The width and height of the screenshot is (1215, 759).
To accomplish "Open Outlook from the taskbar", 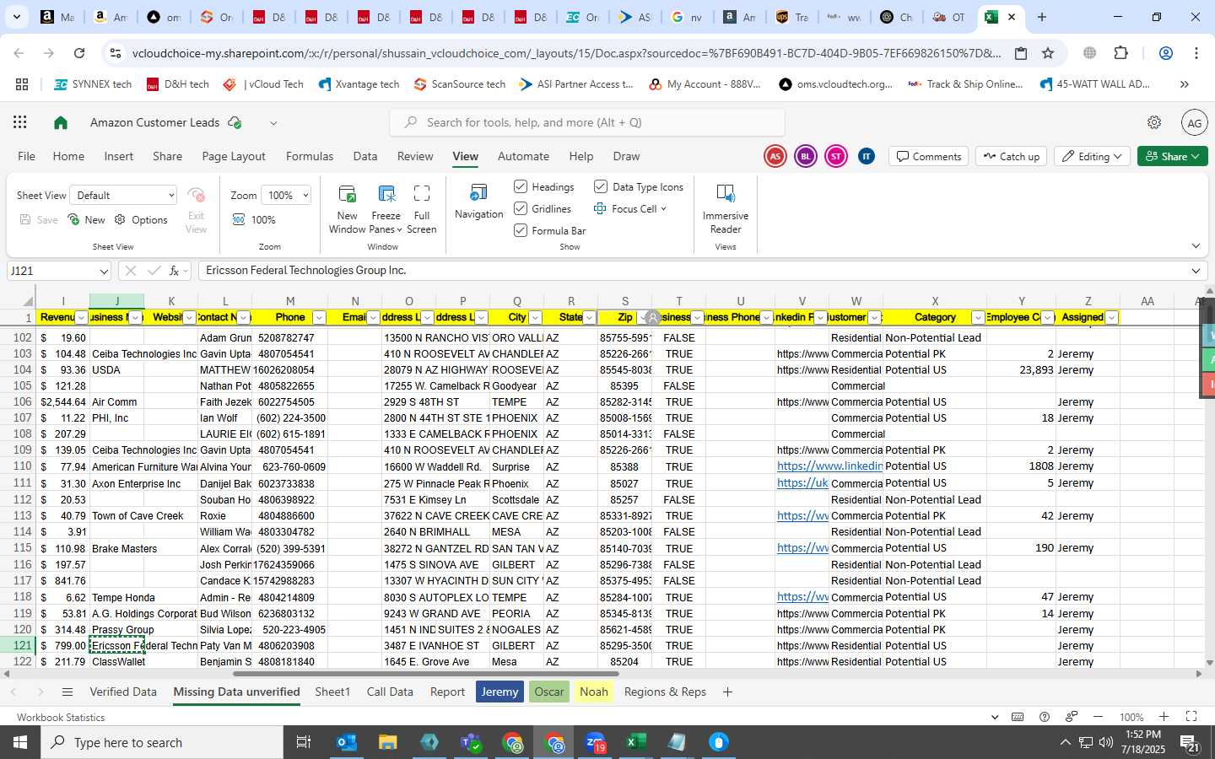I will pyautogui.click(x=347, y=743).
